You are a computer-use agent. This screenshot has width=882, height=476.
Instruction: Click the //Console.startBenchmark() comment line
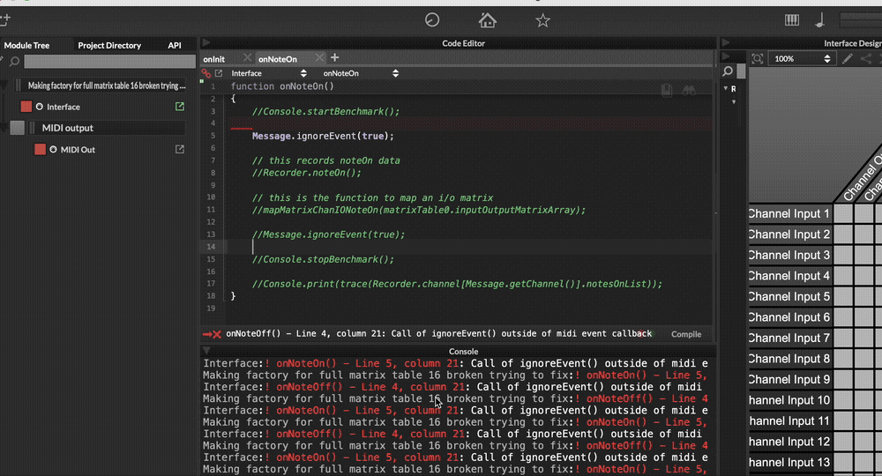(325, 111)
